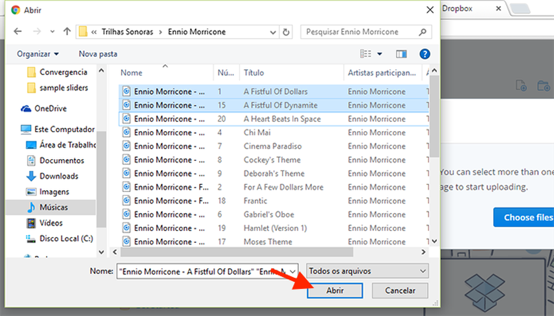Go up one folder level
554x316 pixels.
click(x=67, y=31)
